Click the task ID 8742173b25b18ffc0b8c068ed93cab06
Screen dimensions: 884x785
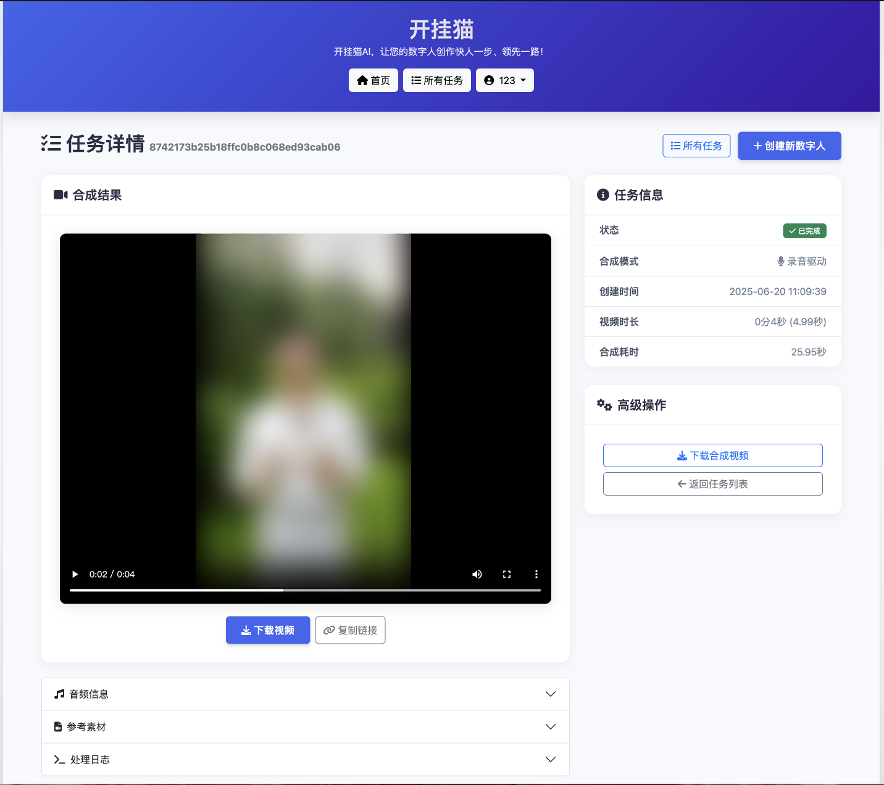[245, 147]
